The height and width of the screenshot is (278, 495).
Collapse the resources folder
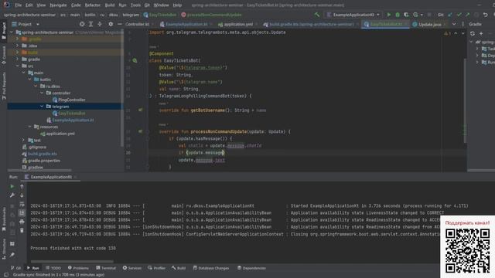coord(29,127)
